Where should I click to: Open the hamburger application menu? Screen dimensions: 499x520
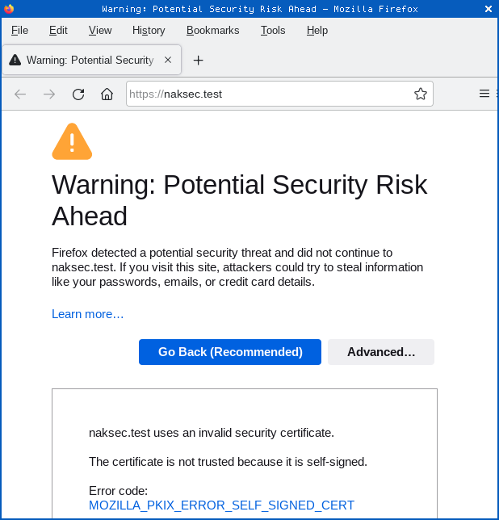(484, 94)
